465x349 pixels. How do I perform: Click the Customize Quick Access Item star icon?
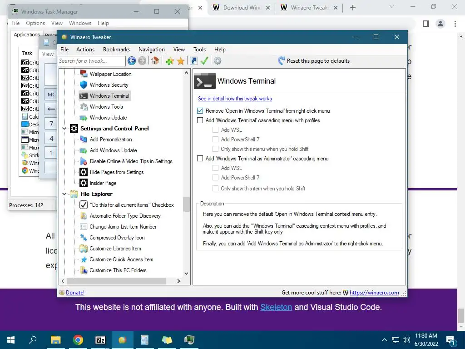(84, 259)
